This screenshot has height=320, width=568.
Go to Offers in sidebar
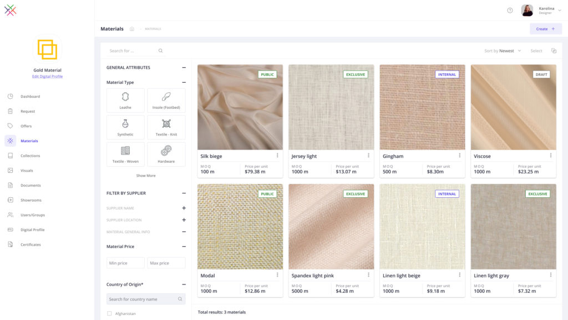point(26,126)
